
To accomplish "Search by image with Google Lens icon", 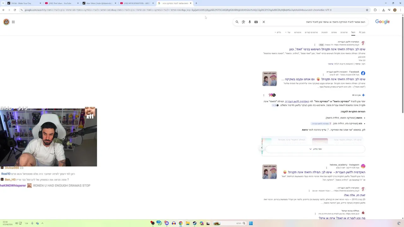I will tap(243, 22).
